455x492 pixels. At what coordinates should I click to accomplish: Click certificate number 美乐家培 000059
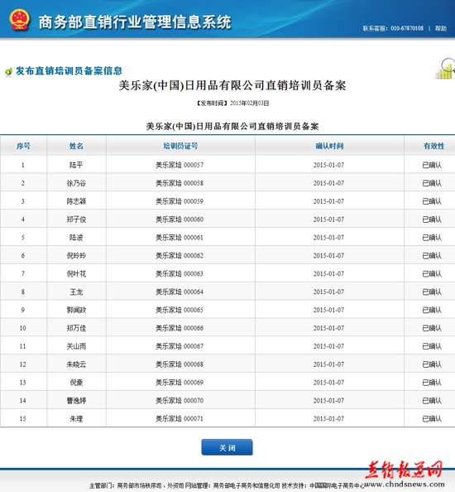180,201
